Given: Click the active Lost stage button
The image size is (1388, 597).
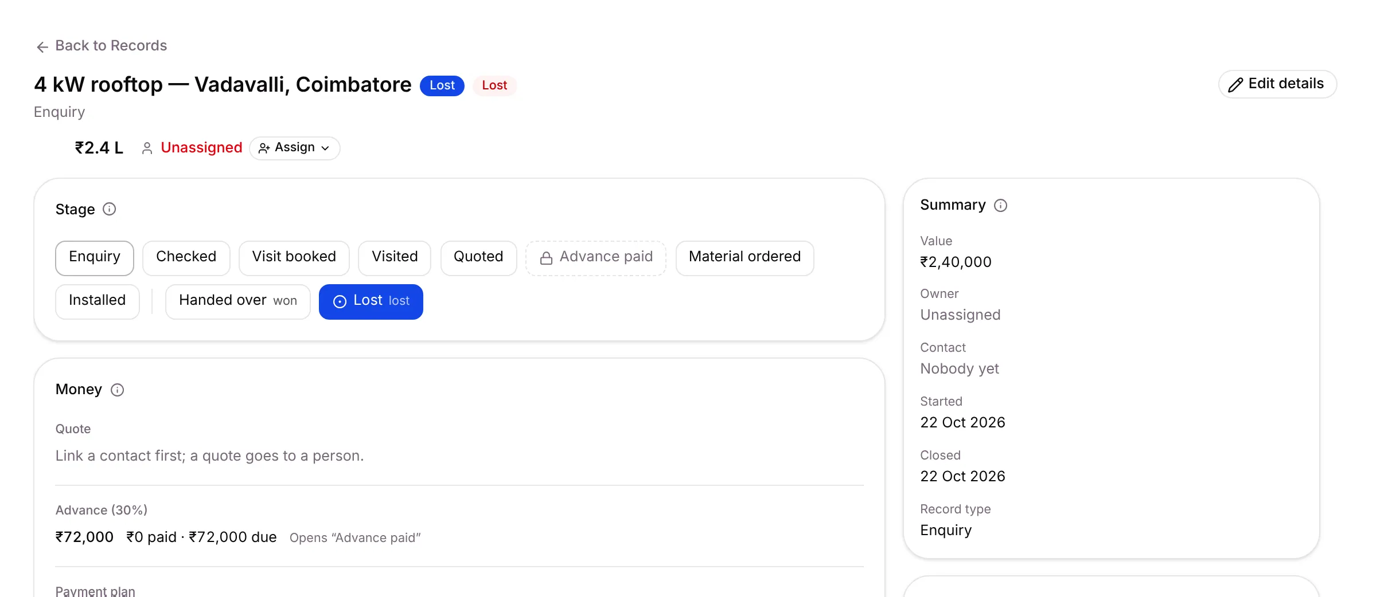Looking at the screenshot, I should tap(371, 301).
